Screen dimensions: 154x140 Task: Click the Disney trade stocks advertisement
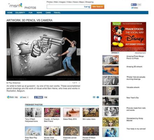[128, 37]
